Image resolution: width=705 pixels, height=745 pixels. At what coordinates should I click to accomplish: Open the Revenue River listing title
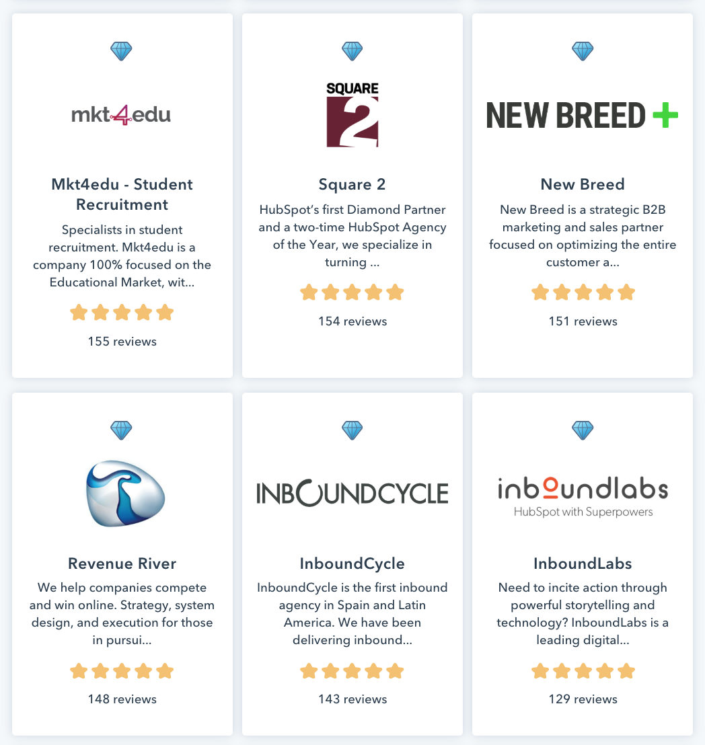coord(122,563)
